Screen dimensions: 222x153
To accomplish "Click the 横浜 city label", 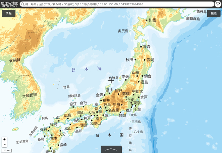I will click(129, 110).
